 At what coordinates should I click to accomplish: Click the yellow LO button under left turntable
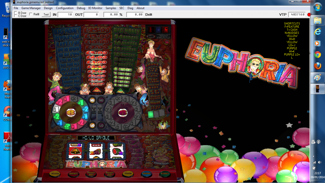click(x=92, y=125)
